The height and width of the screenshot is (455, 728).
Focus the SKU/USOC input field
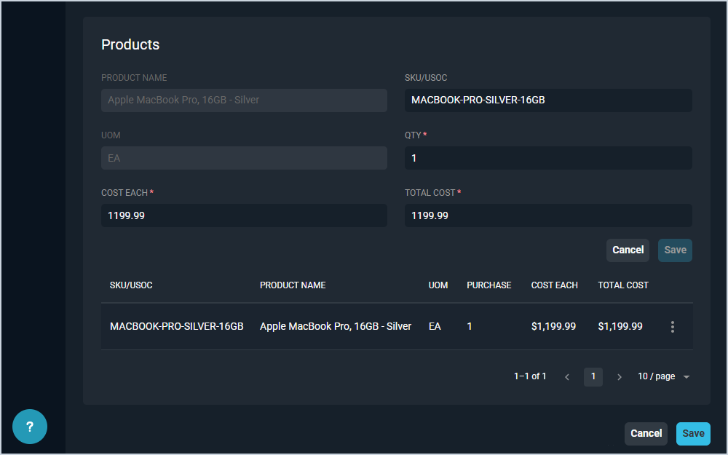548,100
